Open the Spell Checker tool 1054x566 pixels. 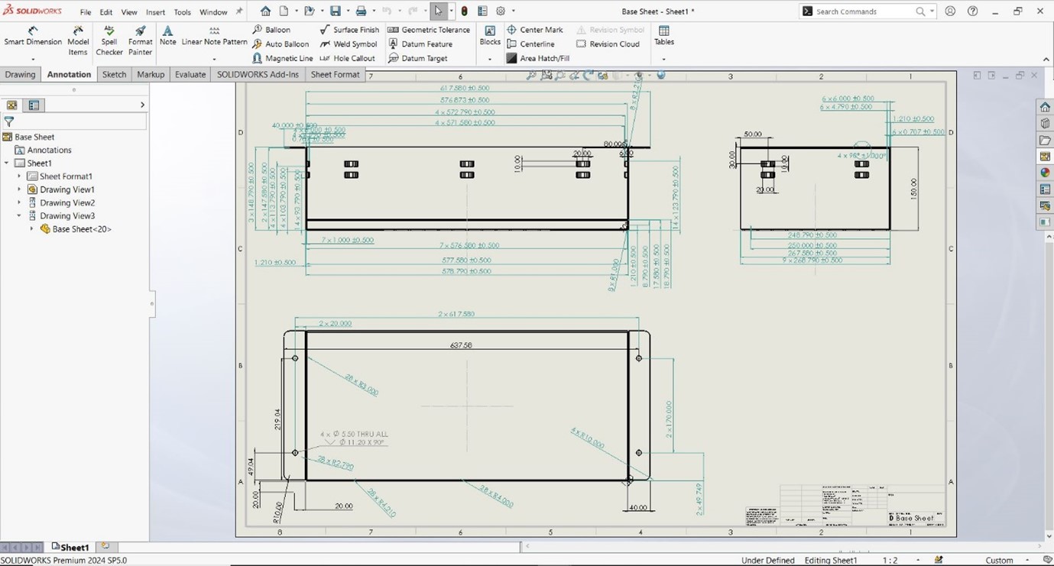(109, 40)
